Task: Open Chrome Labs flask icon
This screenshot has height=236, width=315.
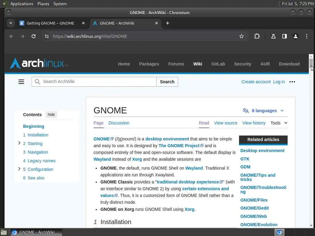Action: (273, 36)
